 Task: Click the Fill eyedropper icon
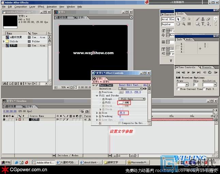127,102
